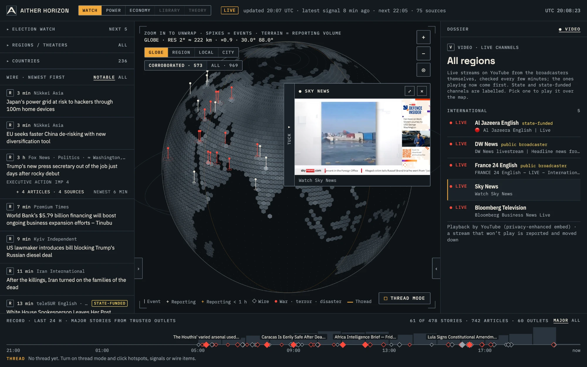Collapse the left wire panel arrow
Image resolution: width=587 pixels, height=367 pixels.
tap(139, 269)
